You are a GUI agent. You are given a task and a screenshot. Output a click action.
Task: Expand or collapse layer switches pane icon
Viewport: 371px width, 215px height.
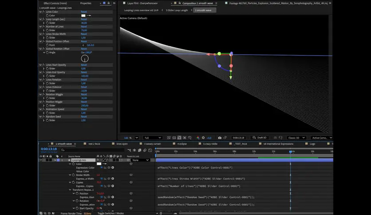pos(41,213)
